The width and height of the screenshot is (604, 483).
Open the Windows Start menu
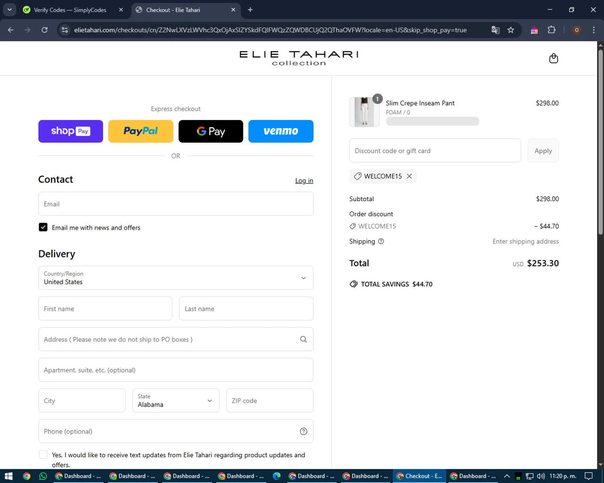pyautogui.click(x=9, y=476)
